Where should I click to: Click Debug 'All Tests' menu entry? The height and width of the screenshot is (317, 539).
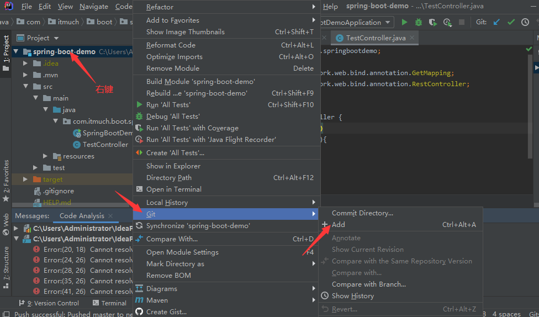[x=226, y=117]
